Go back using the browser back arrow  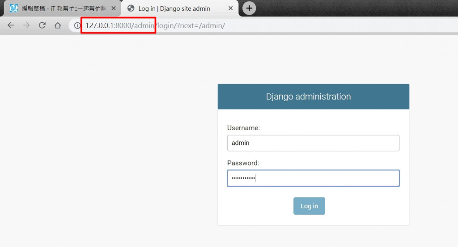tap(11, 25)
